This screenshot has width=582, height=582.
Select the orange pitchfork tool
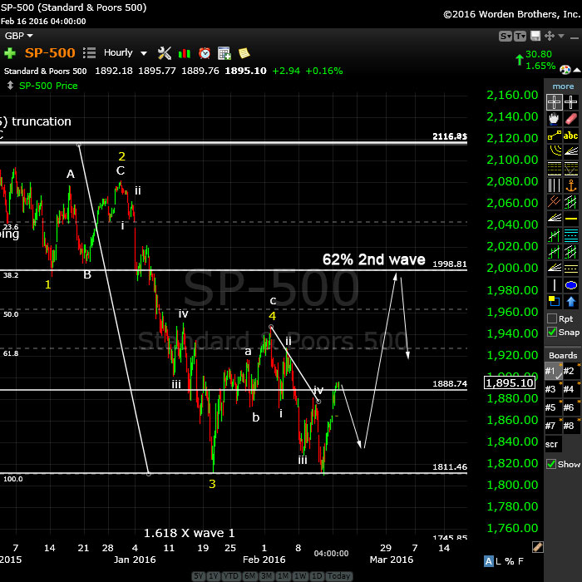pos(554,201)
